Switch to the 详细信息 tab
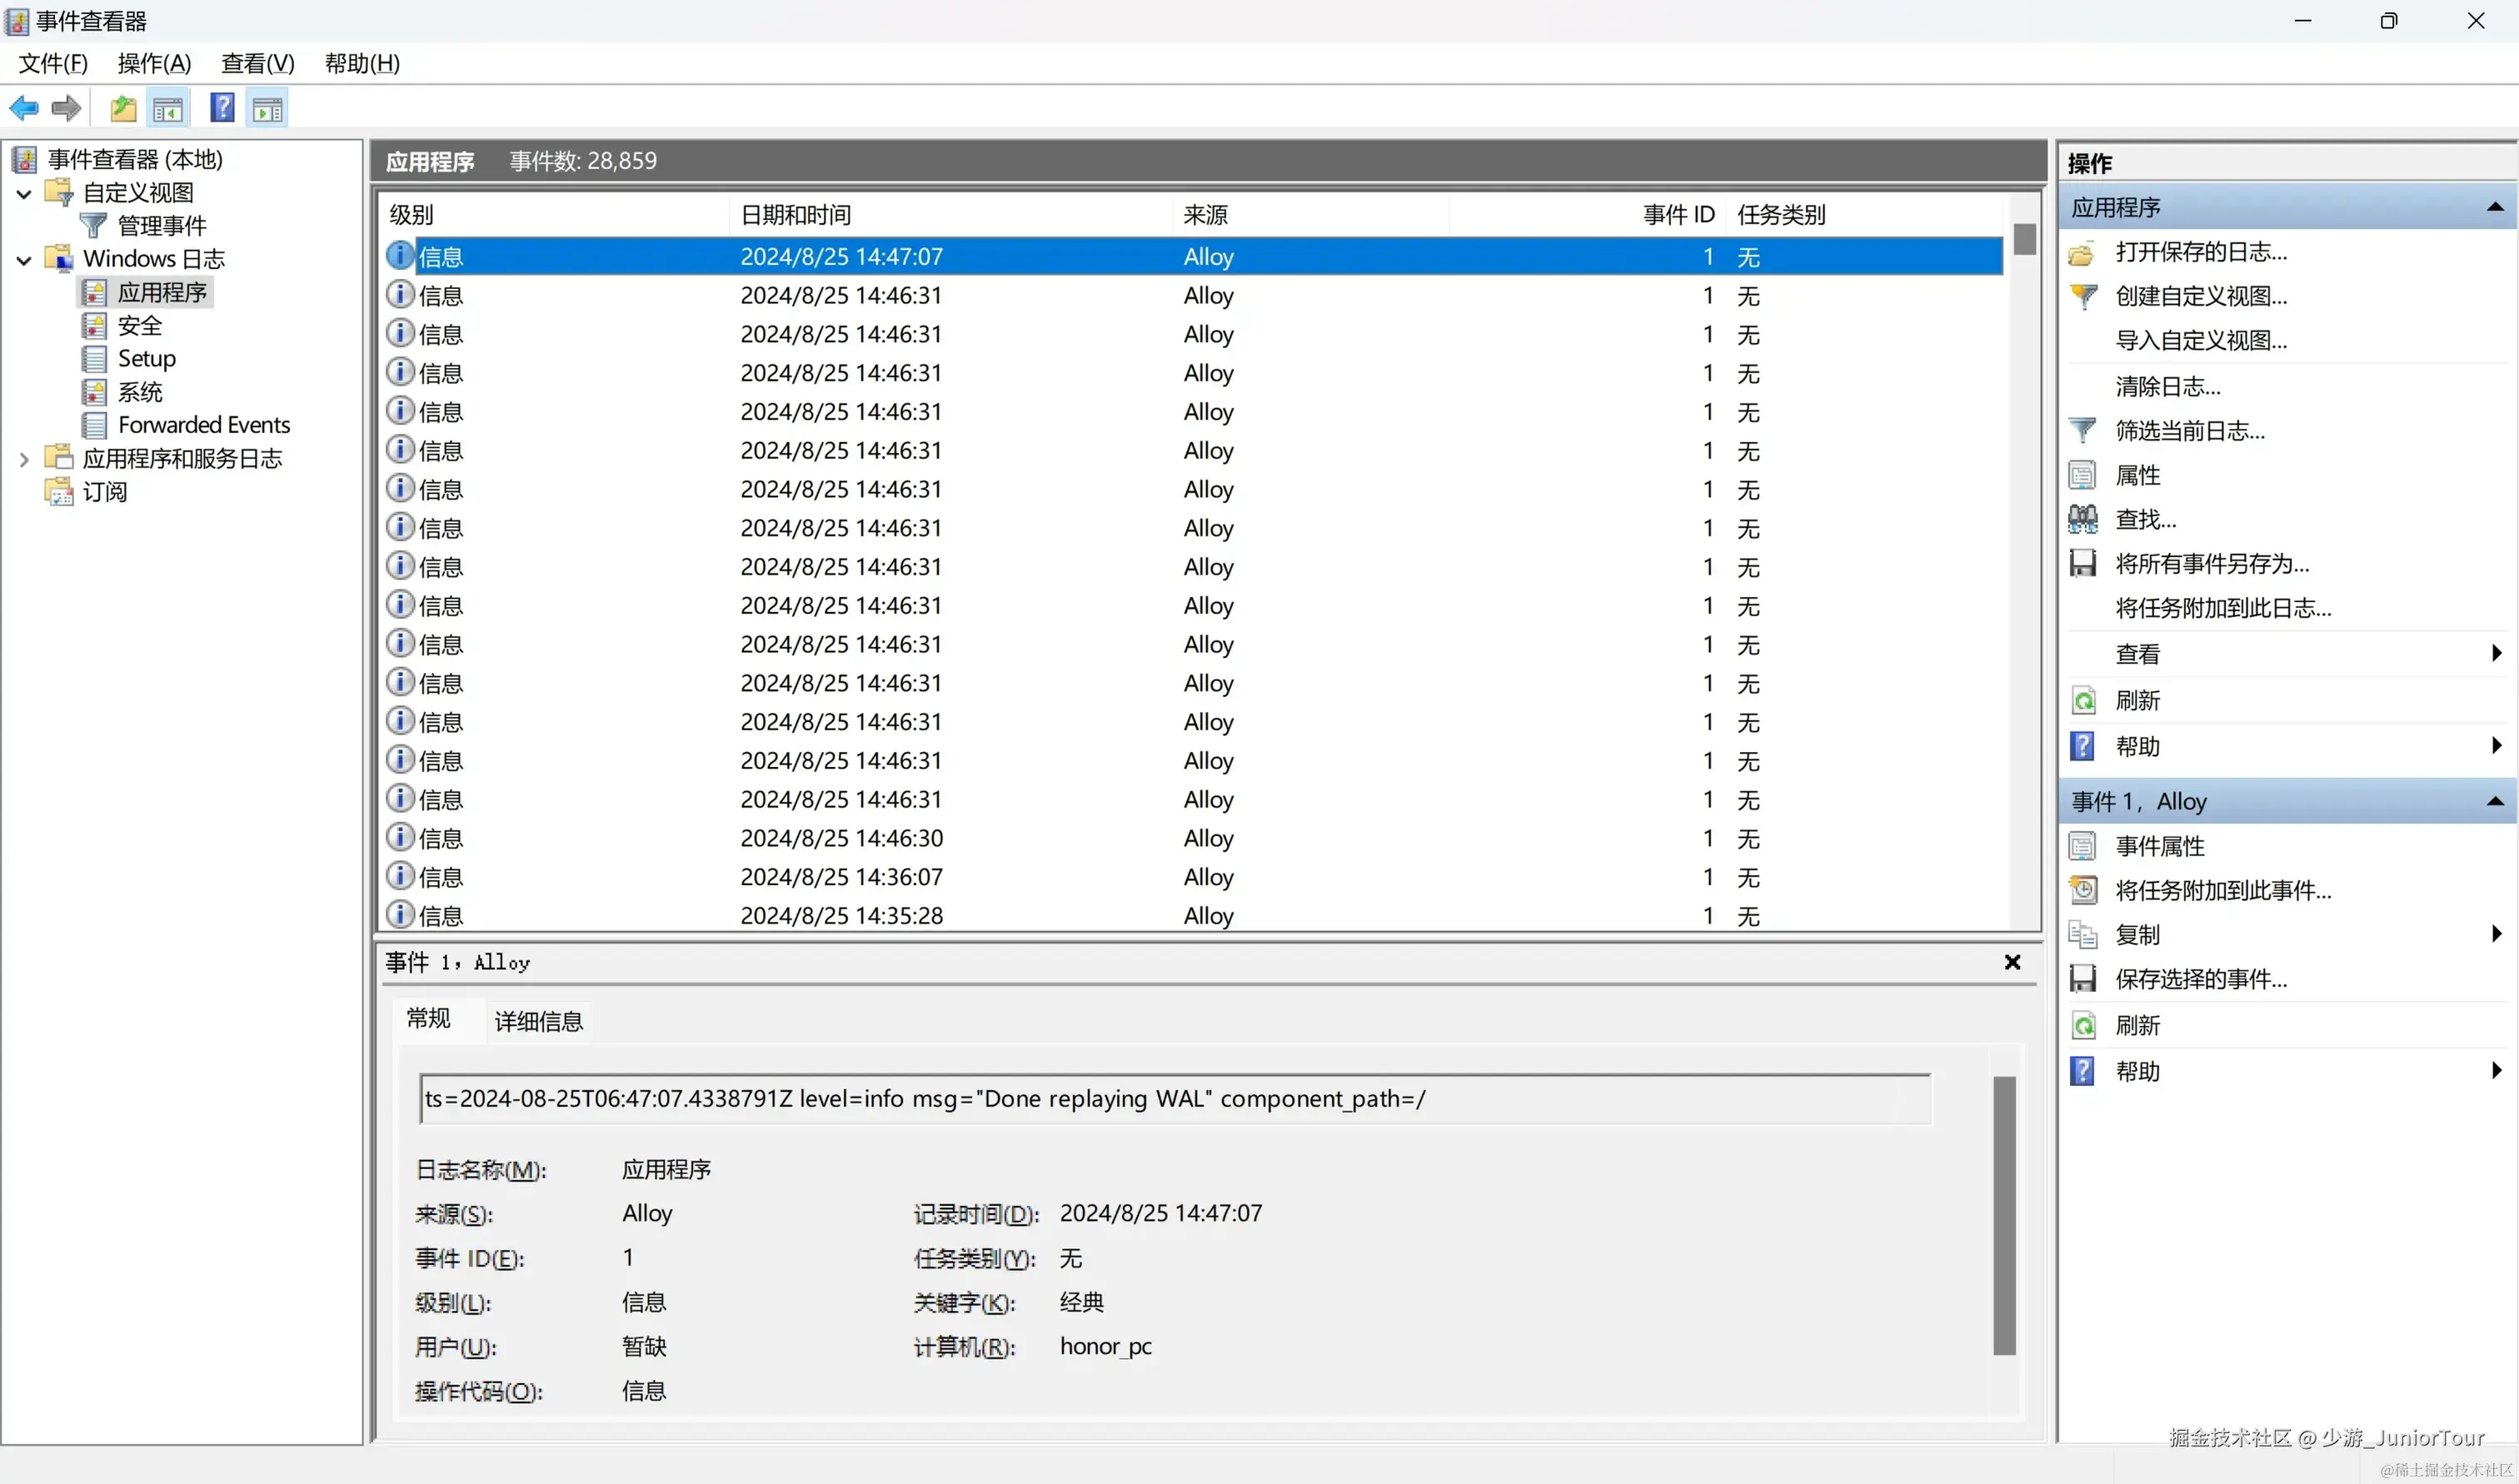2519x1484 pixels. pyautogui.click(x=538, y=1021)
